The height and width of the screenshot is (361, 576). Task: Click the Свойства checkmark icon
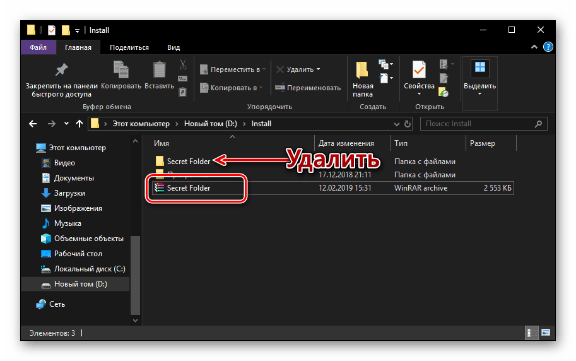pos(419,70)
